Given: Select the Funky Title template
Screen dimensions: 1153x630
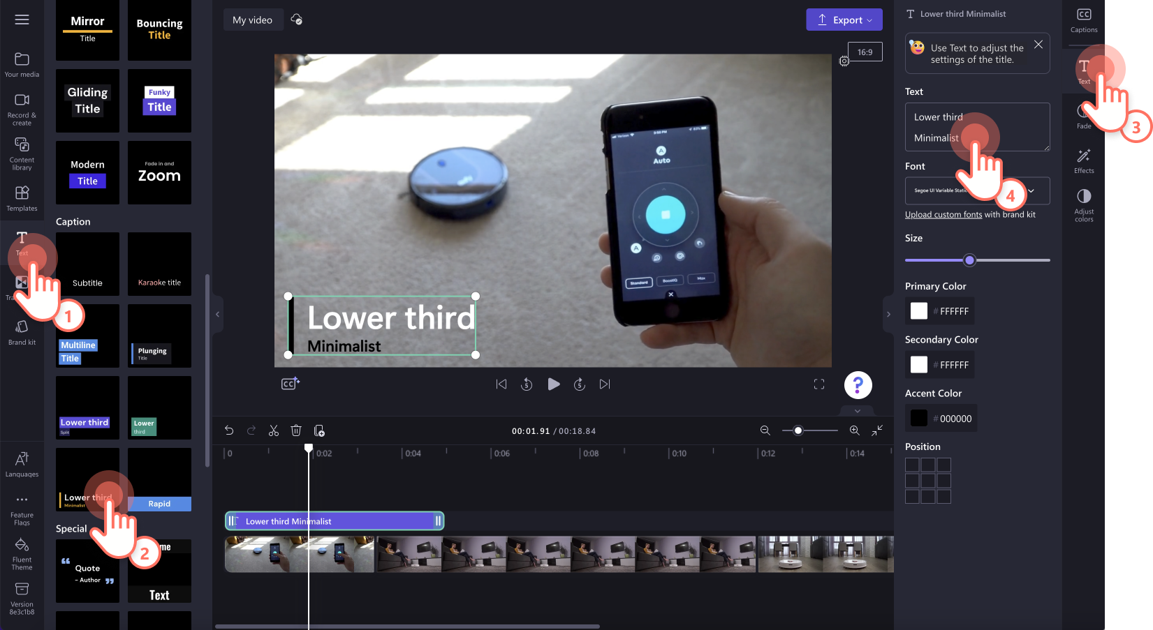Looking at the screenshot, I should pyautogui.click(x=159, y=100).
